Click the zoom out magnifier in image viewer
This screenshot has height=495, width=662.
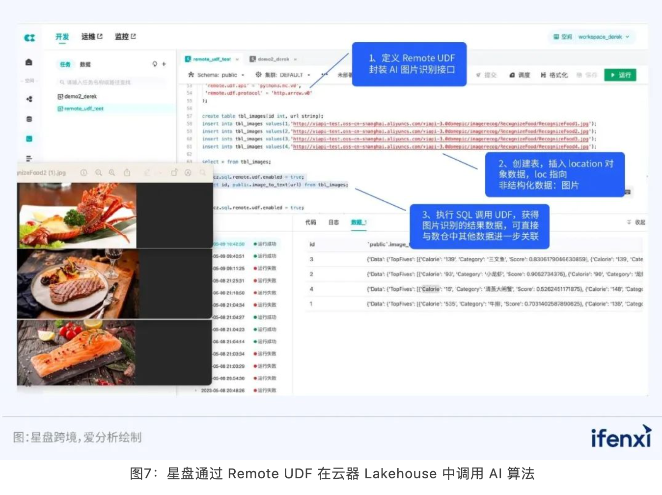[99, 173]
